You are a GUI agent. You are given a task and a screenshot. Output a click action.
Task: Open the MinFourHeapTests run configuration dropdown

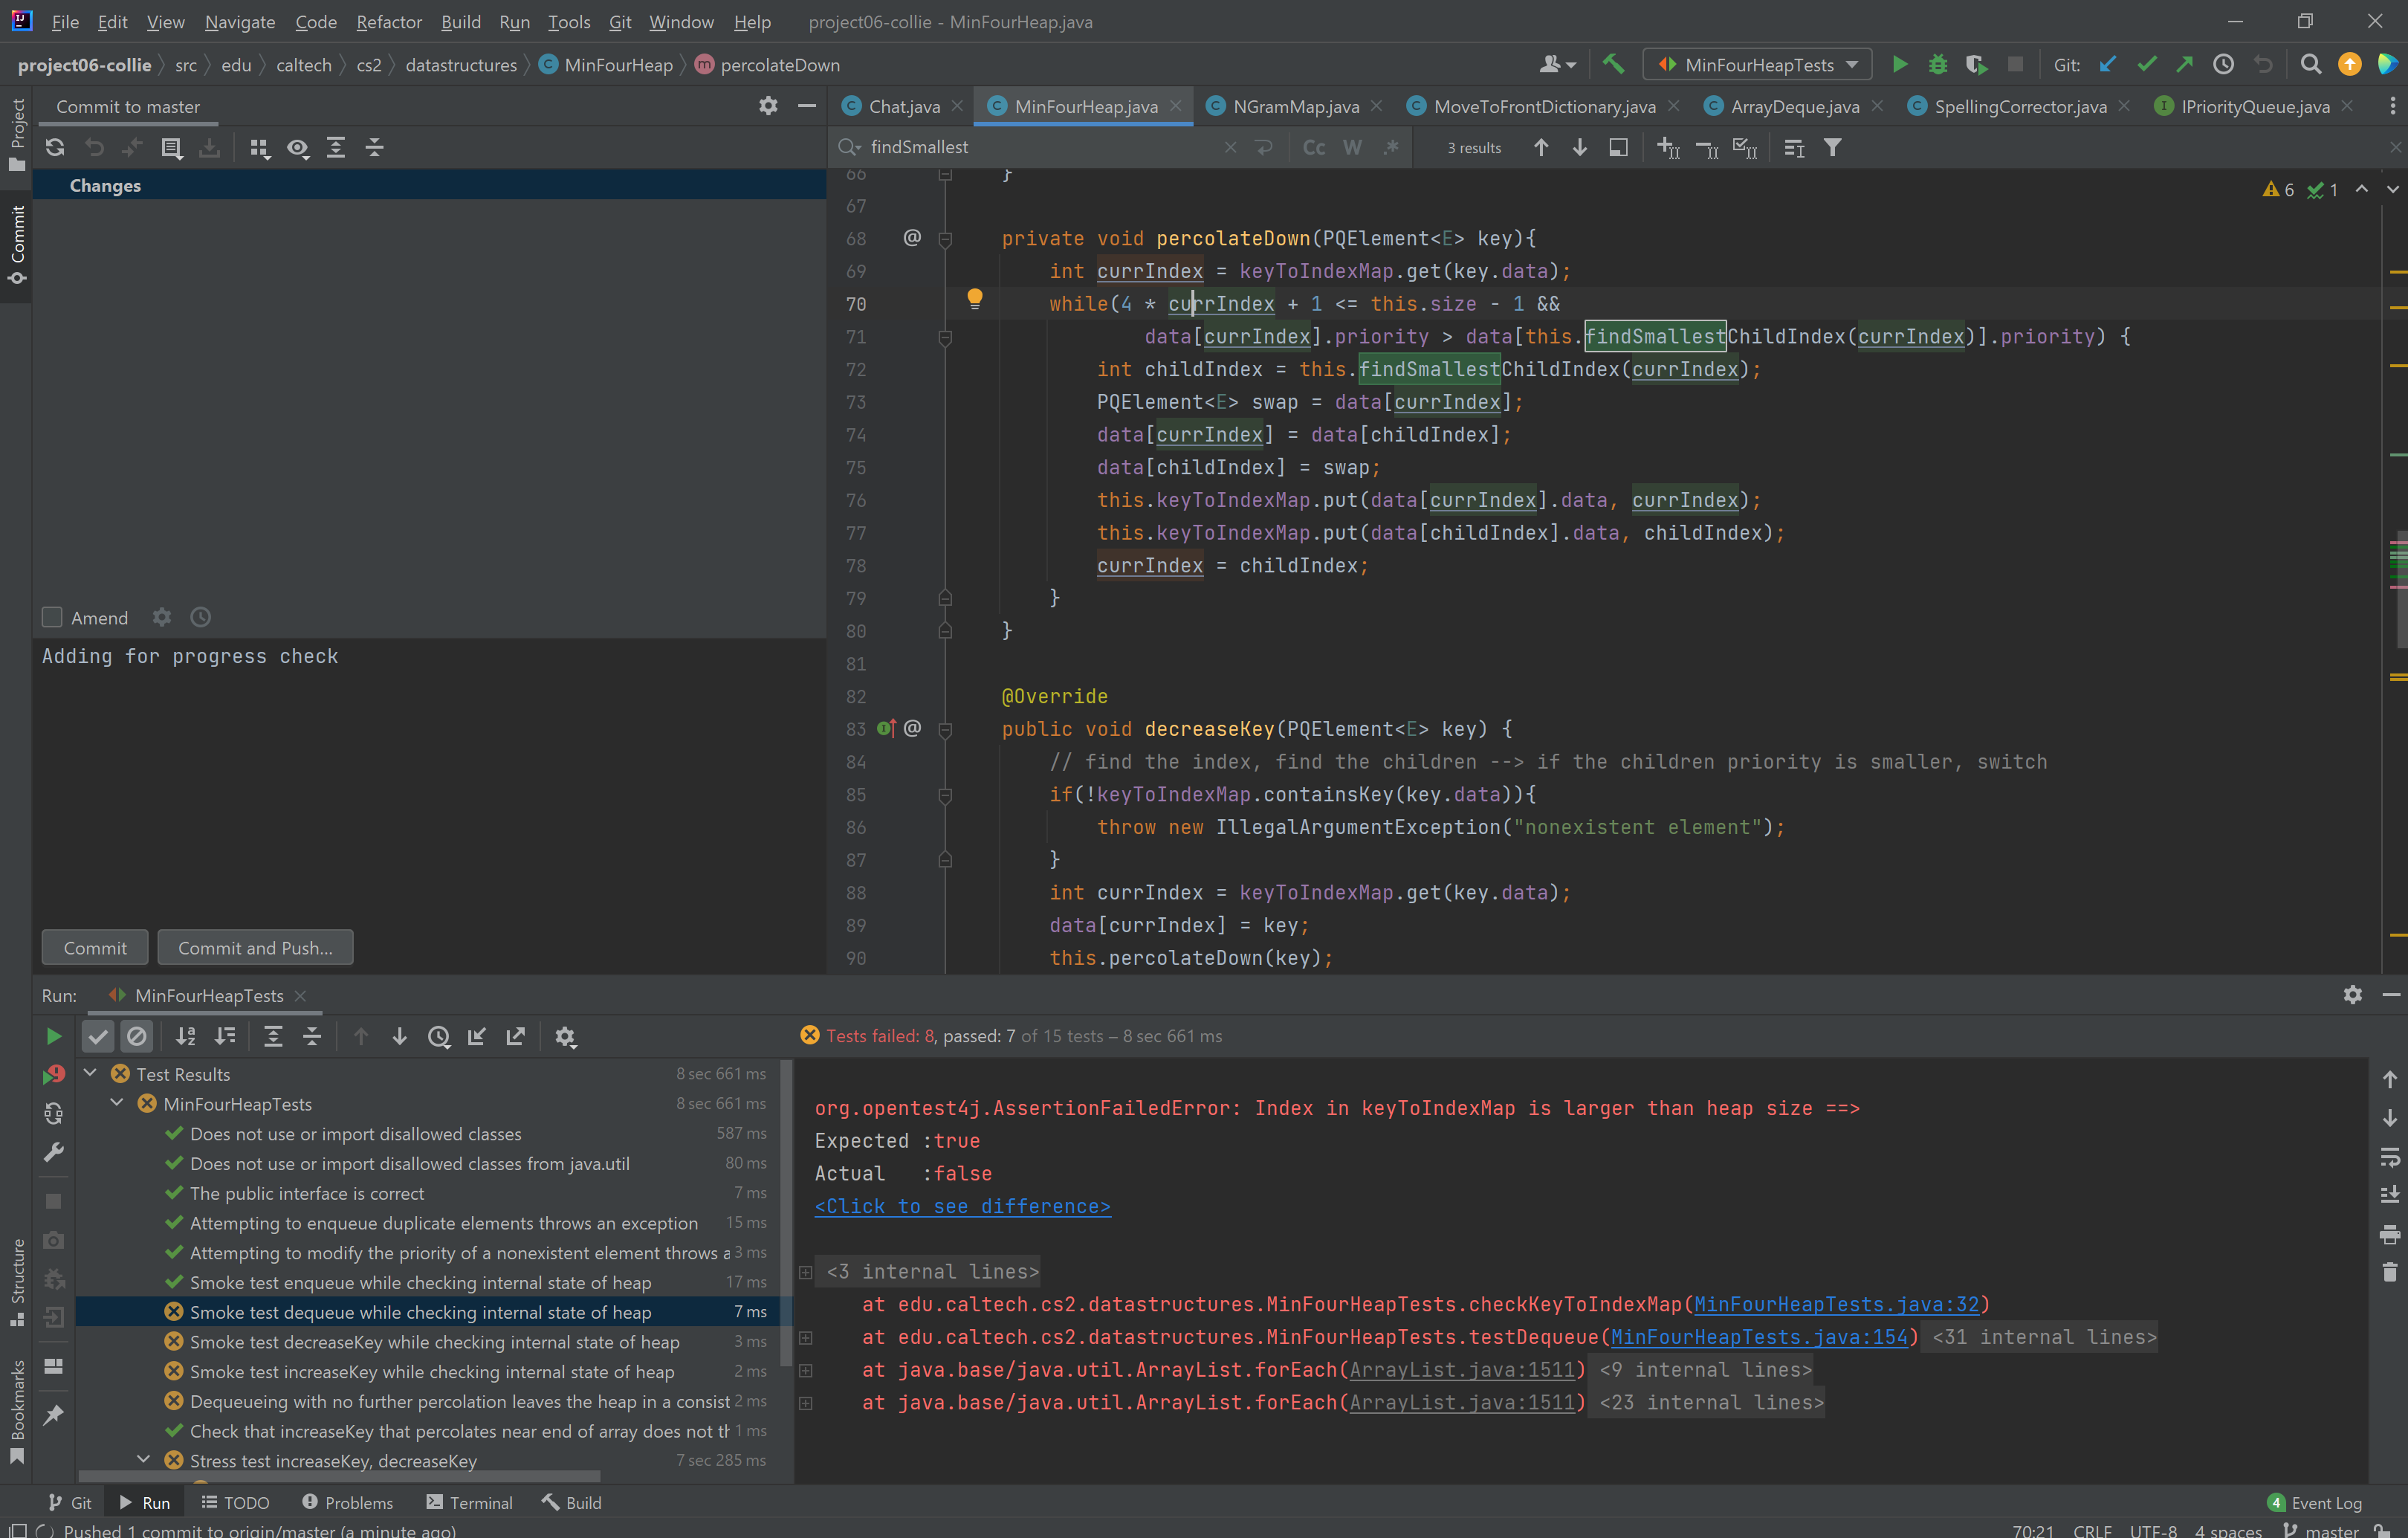pos(1757,64)
